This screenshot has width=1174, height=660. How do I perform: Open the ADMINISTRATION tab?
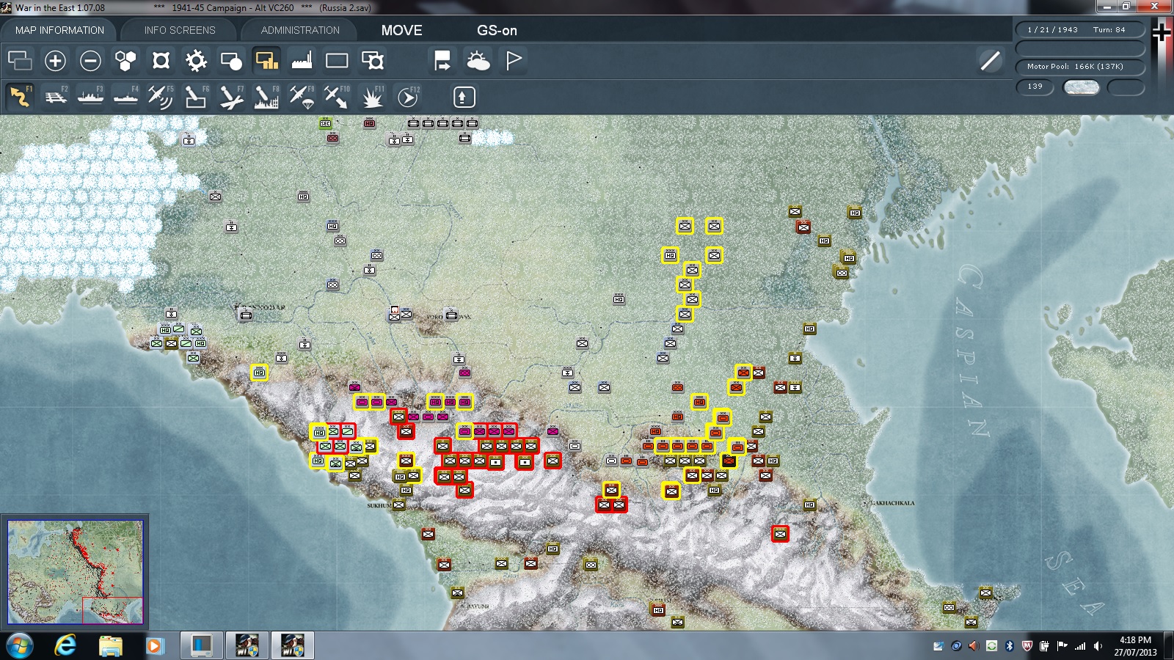click(300, 30)
